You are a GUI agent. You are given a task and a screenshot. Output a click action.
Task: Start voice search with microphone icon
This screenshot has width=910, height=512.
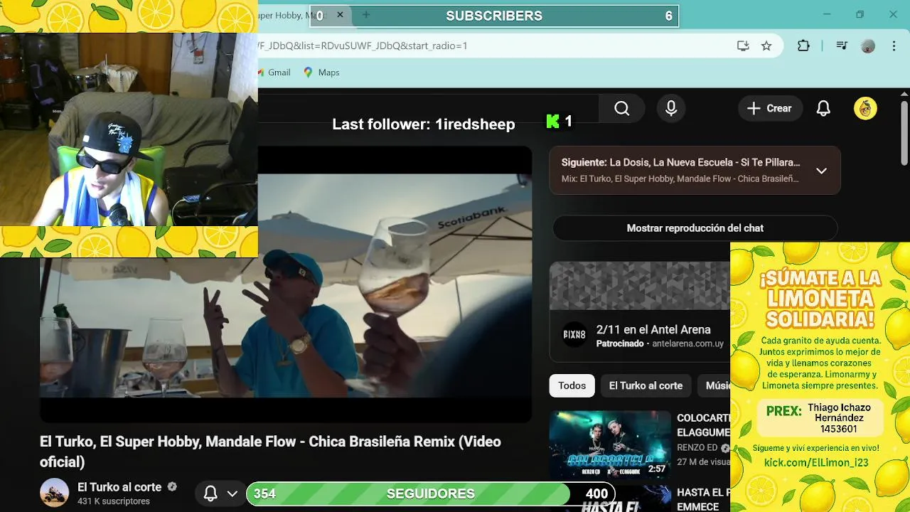670,108
